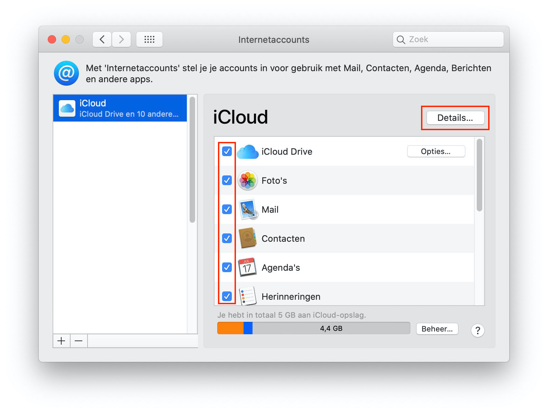This screenshot has height=413, width=548.
Task: Click the accounts list scrollbar
Action: click(192, 160)
